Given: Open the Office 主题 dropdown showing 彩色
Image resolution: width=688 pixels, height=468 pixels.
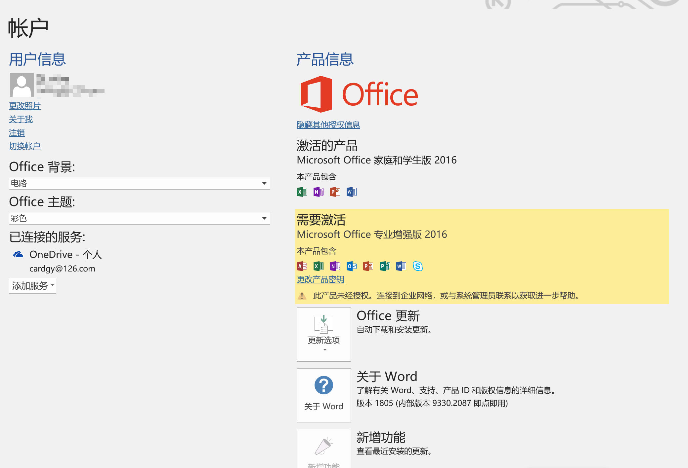Looking at the screenshot, I should click(x=140, y=218).
